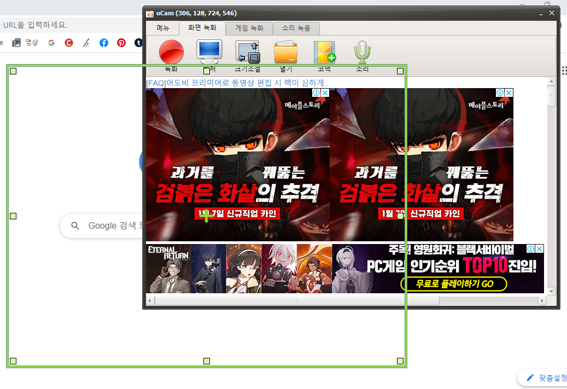Click the left MapleStory ad image
This screenshot has height=389, width=567.
pyautogui.click(x=238, y=165)
